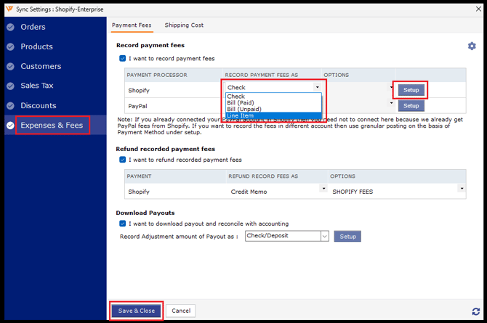This screenshot has height=323, width=487.
Task: Click Setup button in Shopify row
Action: (411, 90)
